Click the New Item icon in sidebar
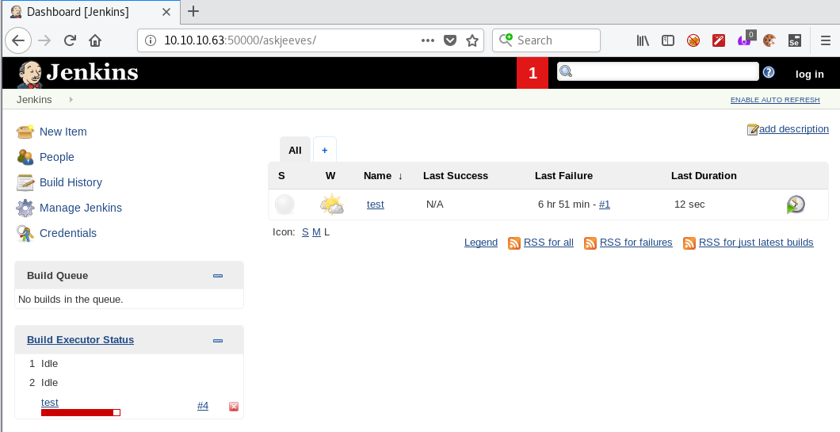The image size is (840, 432). point(25,132)
